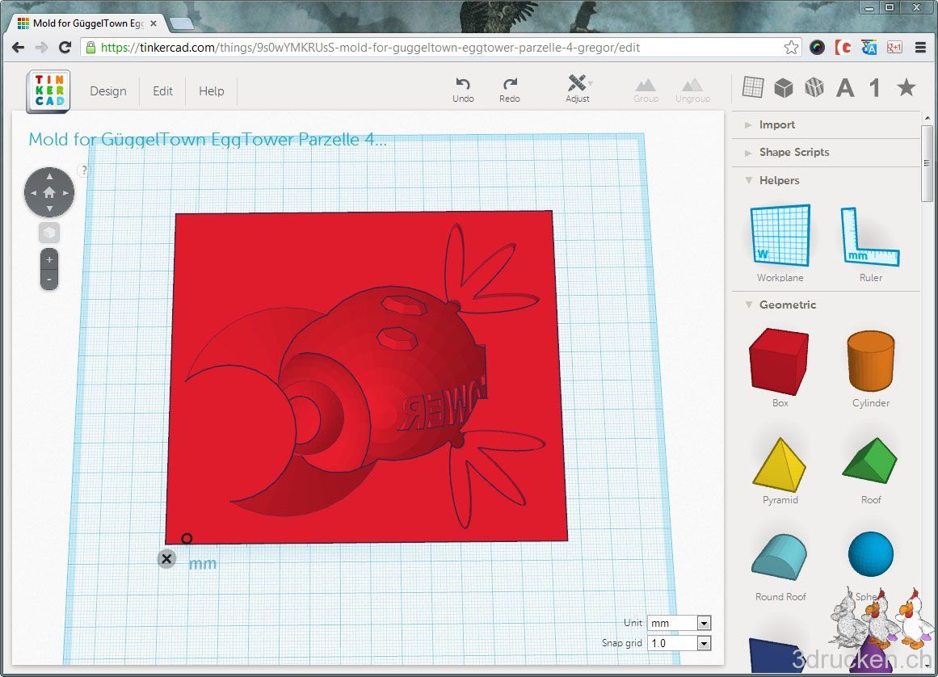Open the Design menu

108,91
